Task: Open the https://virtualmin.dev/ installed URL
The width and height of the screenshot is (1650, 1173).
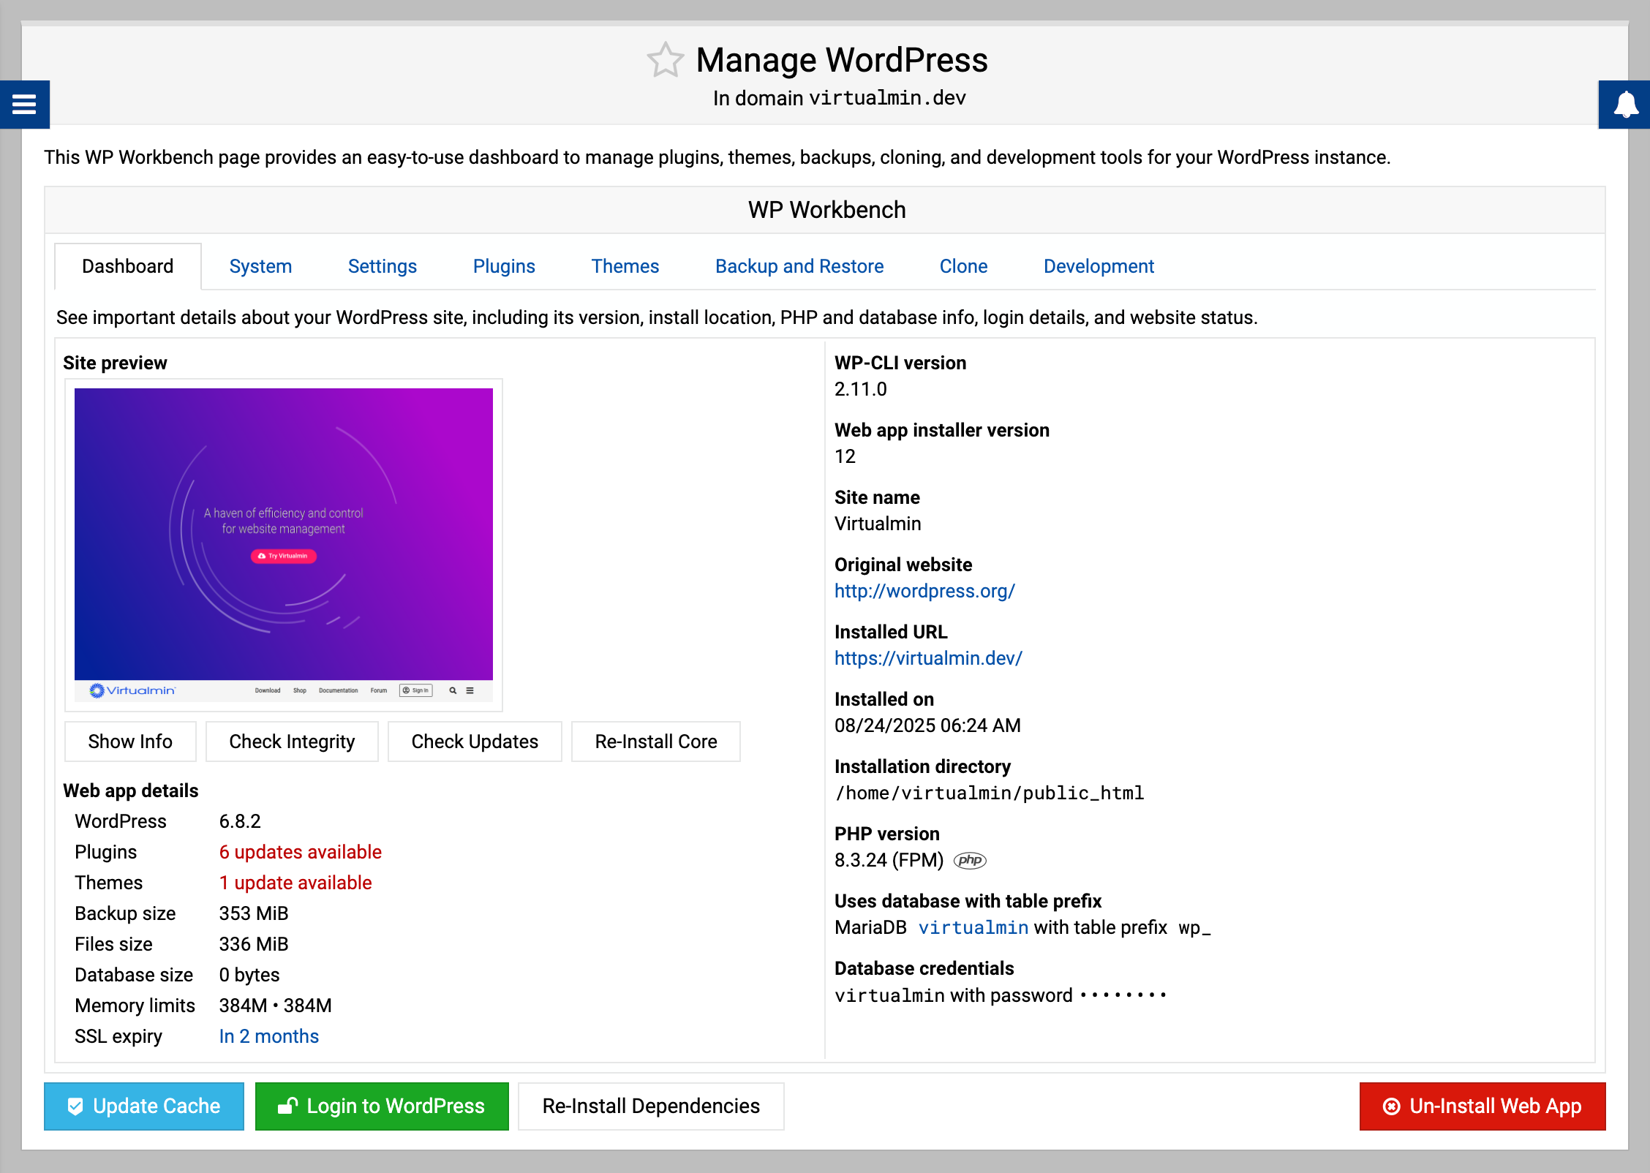Action: (x=928, y=658)
